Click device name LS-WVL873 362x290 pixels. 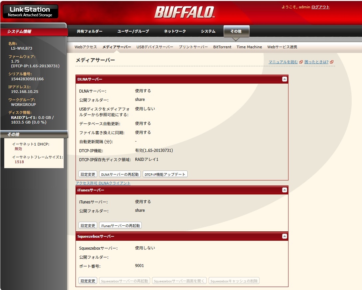click(x=22, y=48)
